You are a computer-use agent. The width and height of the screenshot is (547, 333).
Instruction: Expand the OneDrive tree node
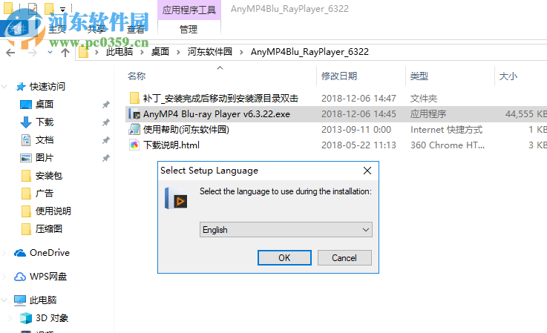(x=4, y=253)
